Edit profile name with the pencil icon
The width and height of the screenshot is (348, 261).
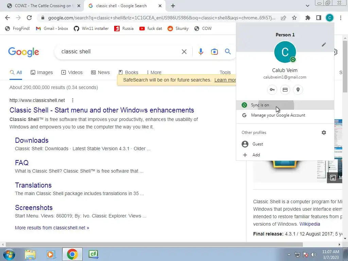click(324, 45)
